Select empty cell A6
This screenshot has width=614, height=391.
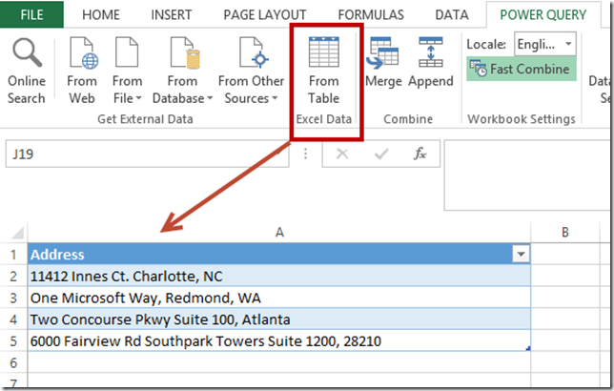[x=279, y=362]
